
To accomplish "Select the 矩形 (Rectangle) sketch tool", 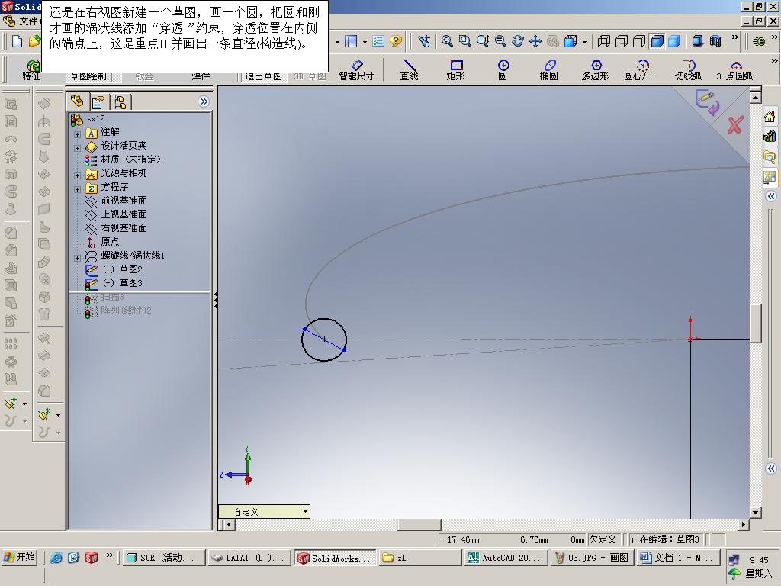I will (456, 69).
